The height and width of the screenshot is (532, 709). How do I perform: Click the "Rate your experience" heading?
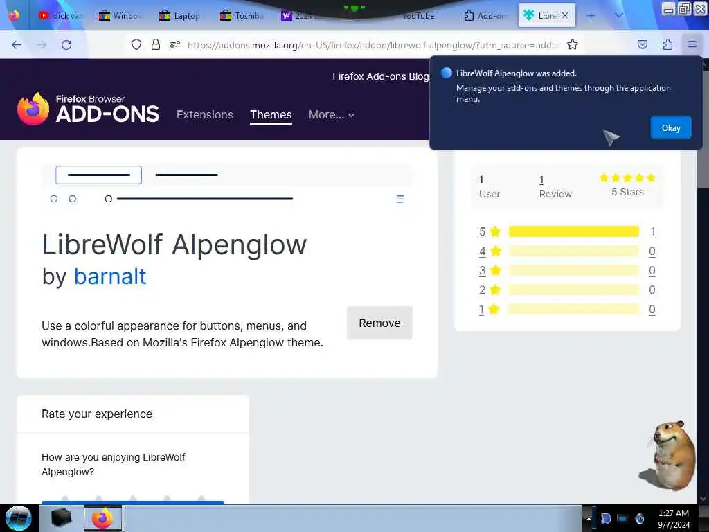[97, 414]
